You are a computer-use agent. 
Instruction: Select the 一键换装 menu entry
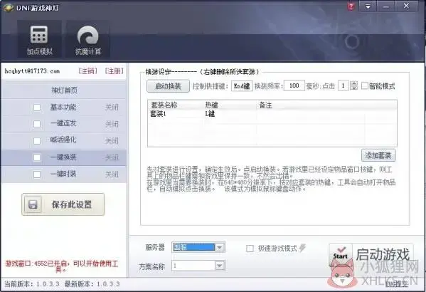[x=63, y=157]
